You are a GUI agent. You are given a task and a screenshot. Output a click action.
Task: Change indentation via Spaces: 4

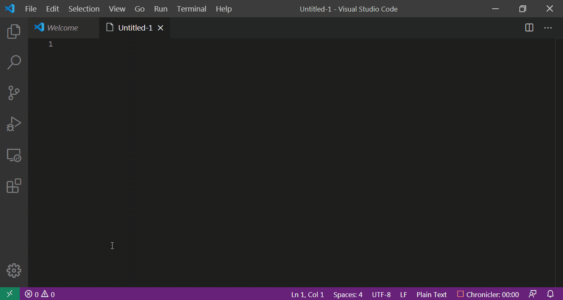click(x=348, y=295)
